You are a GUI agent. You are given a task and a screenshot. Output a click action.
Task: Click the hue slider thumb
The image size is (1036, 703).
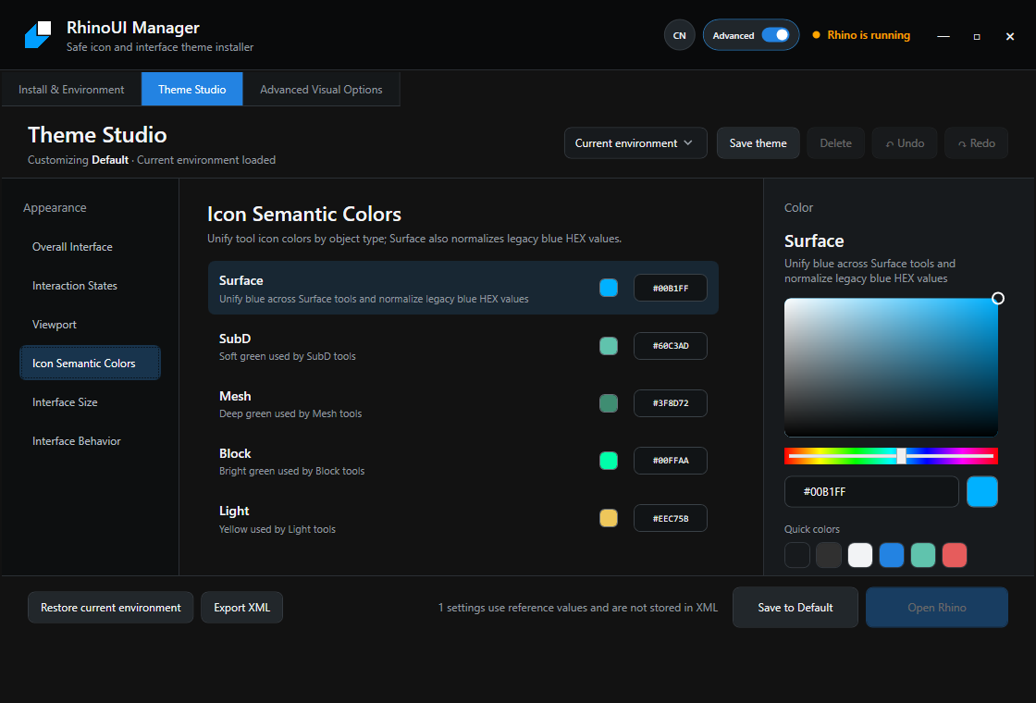[901, 455]
